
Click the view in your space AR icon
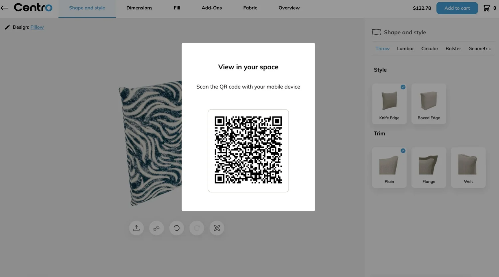217,228
